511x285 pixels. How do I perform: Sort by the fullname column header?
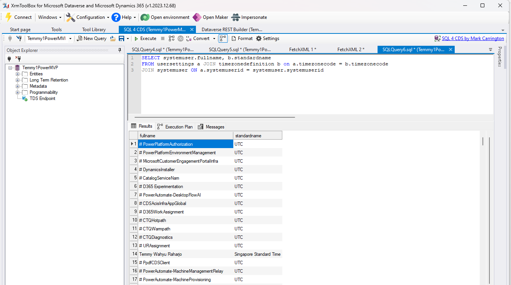[x=186, y=135]
